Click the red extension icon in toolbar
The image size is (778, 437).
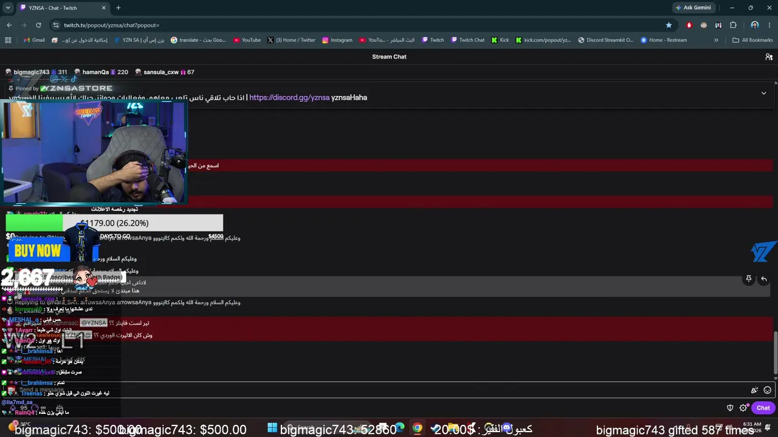pyautogui.click(x=689, y=25)
